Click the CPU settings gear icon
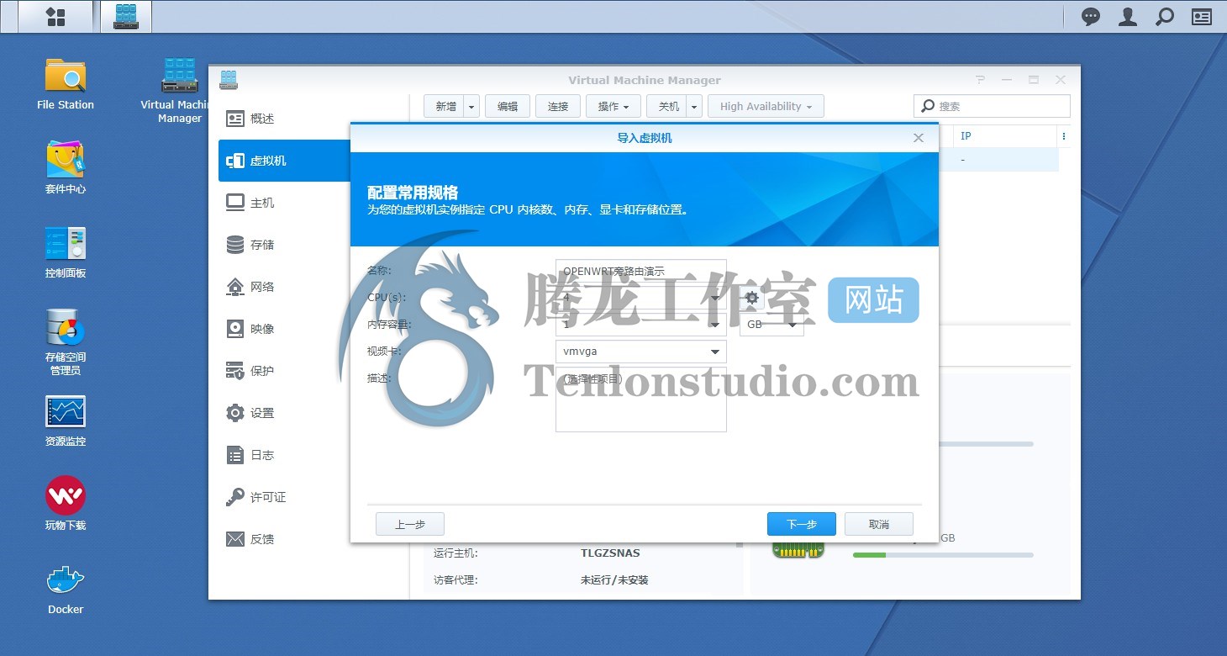 pyautogui.click(x=752, y=298)
